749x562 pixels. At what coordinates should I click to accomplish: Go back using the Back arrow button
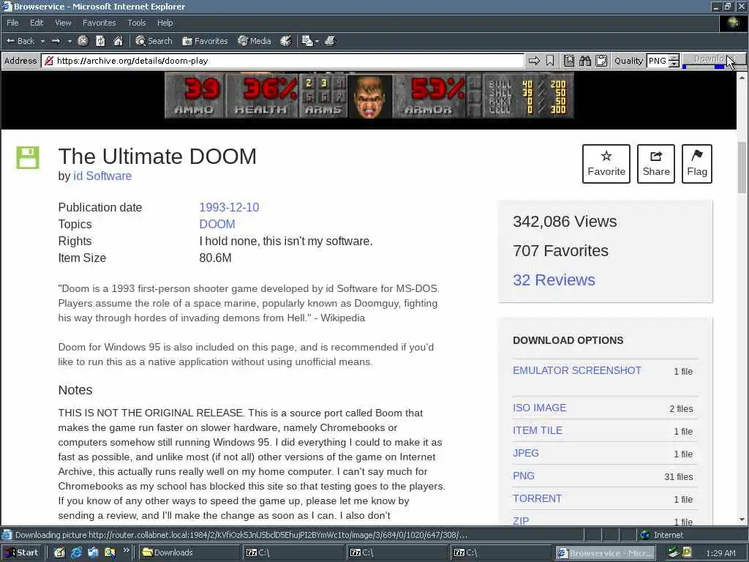tap(20, 41)
